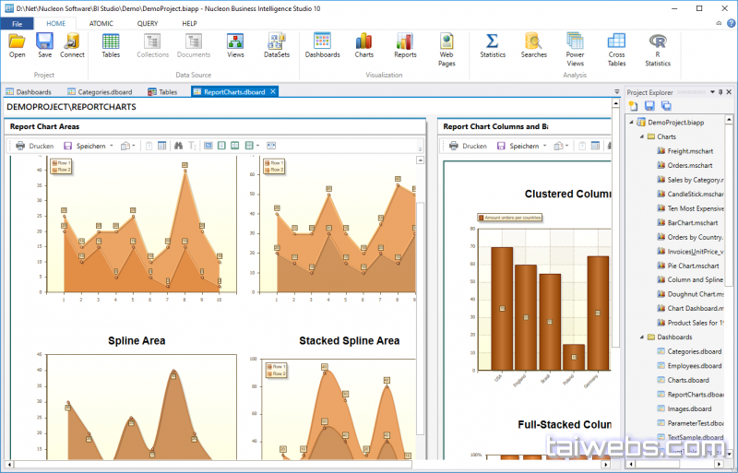Close the ReportCharts.dboard tab
This screenshot has height=473, width=738.
point(273,92)
